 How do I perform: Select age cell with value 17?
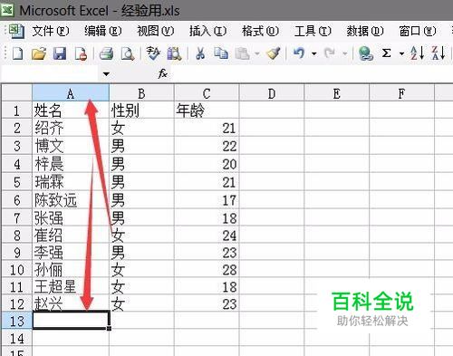207,200
